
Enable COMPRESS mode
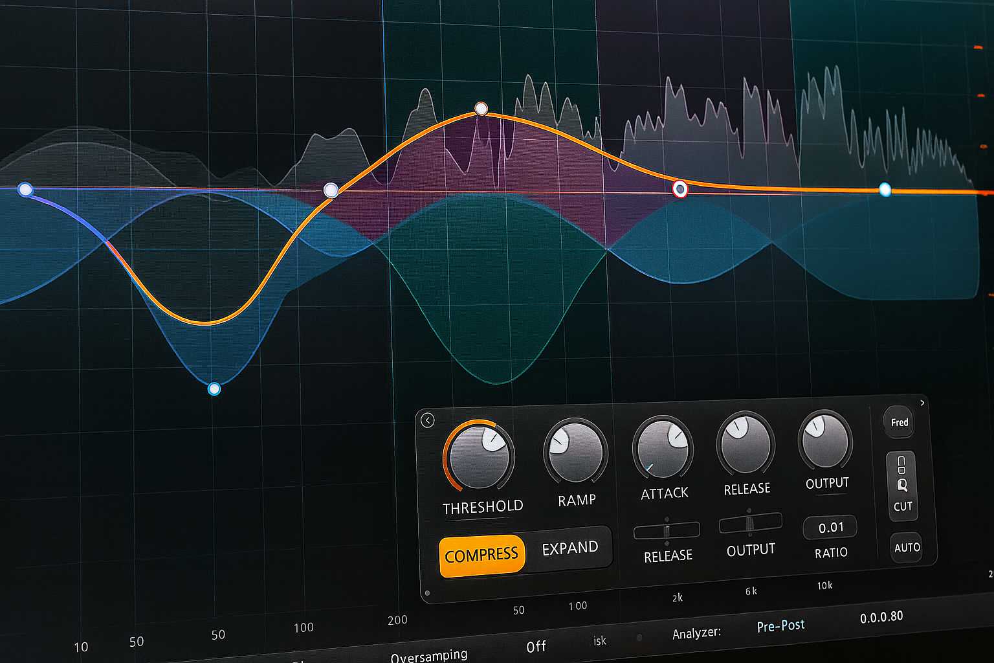point(481,555)
